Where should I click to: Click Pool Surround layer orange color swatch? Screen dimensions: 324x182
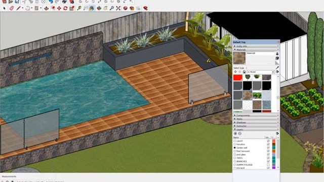pyautogui.click(x=274, y=151)
